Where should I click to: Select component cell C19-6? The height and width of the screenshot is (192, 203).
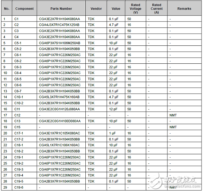[25, 187]
